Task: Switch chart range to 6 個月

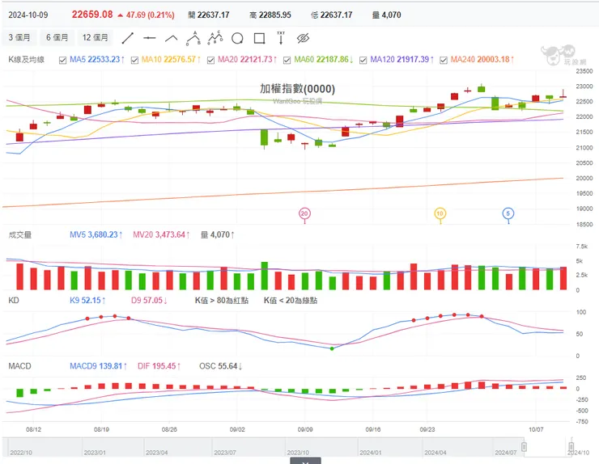Action: (57, 37)
